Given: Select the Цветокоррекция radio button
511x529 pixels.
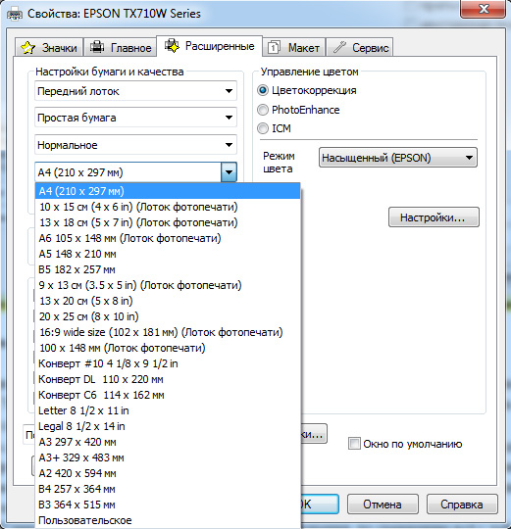Looking at the screenshot, I should coord(263,90).
